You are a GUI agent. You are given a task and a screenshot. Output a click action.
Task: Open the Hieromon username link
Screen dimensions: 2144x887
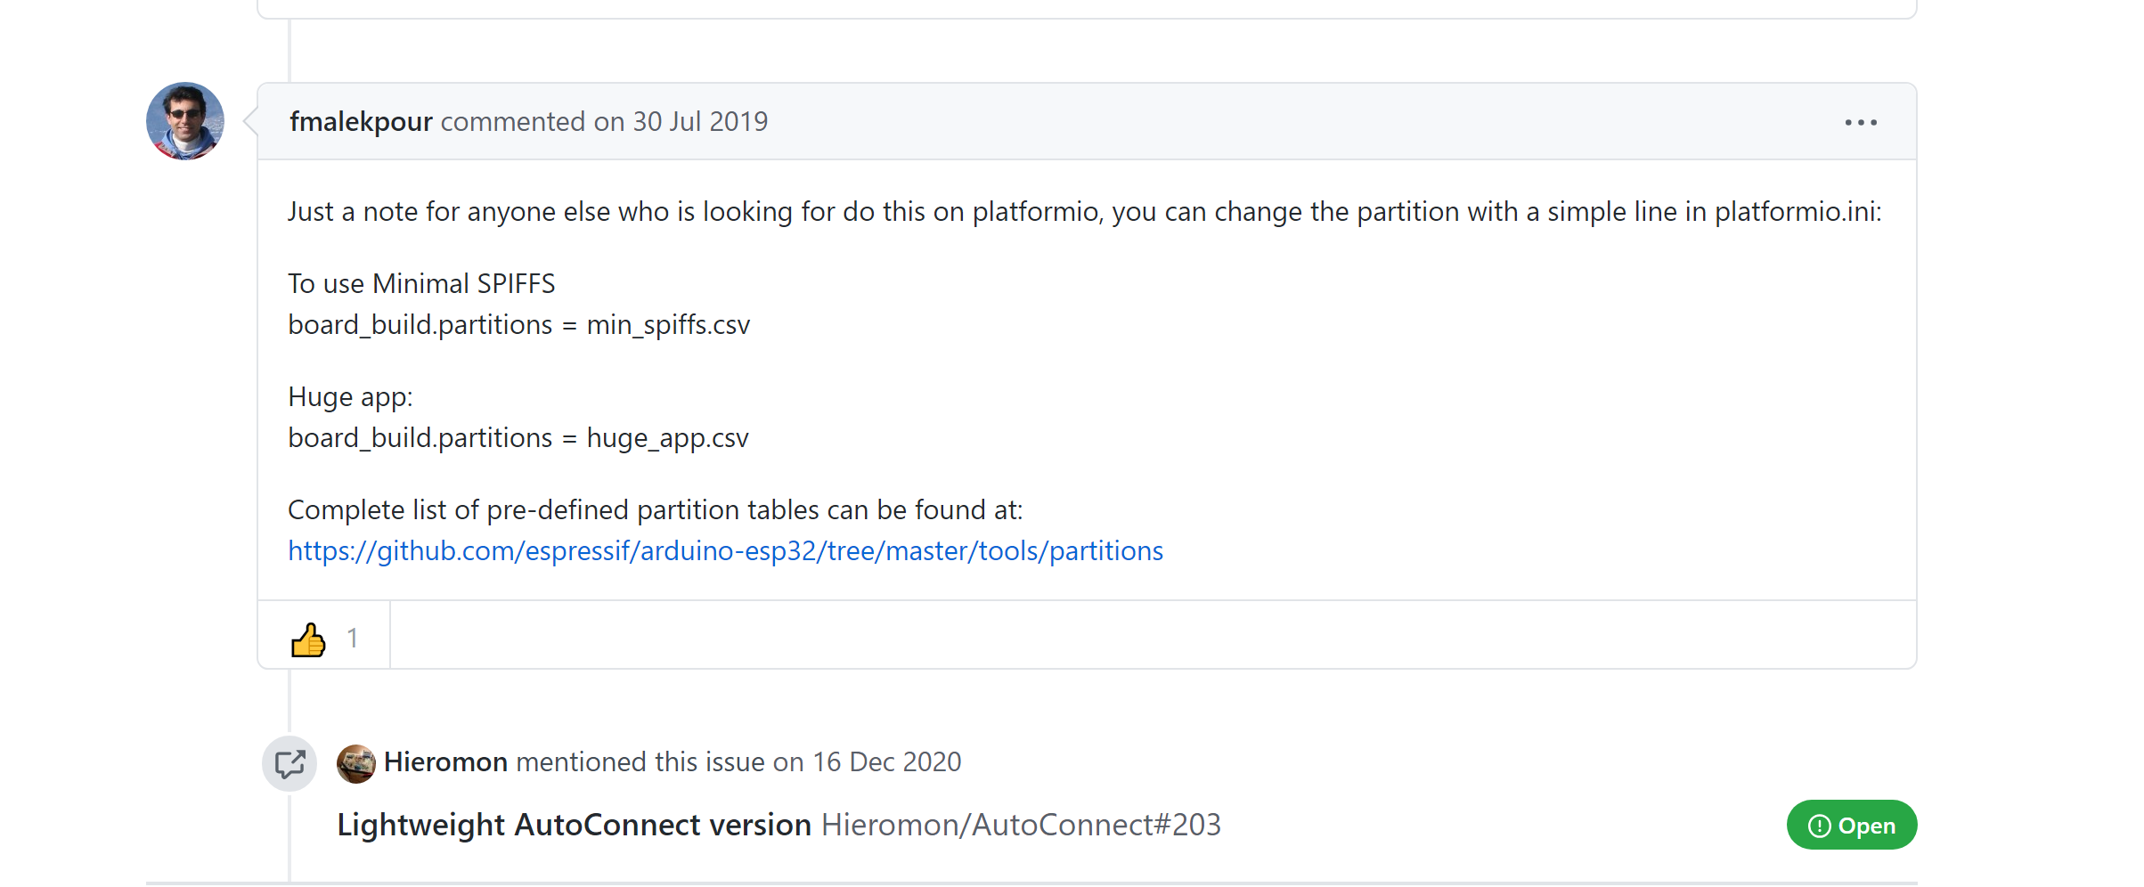click(445, 762)
